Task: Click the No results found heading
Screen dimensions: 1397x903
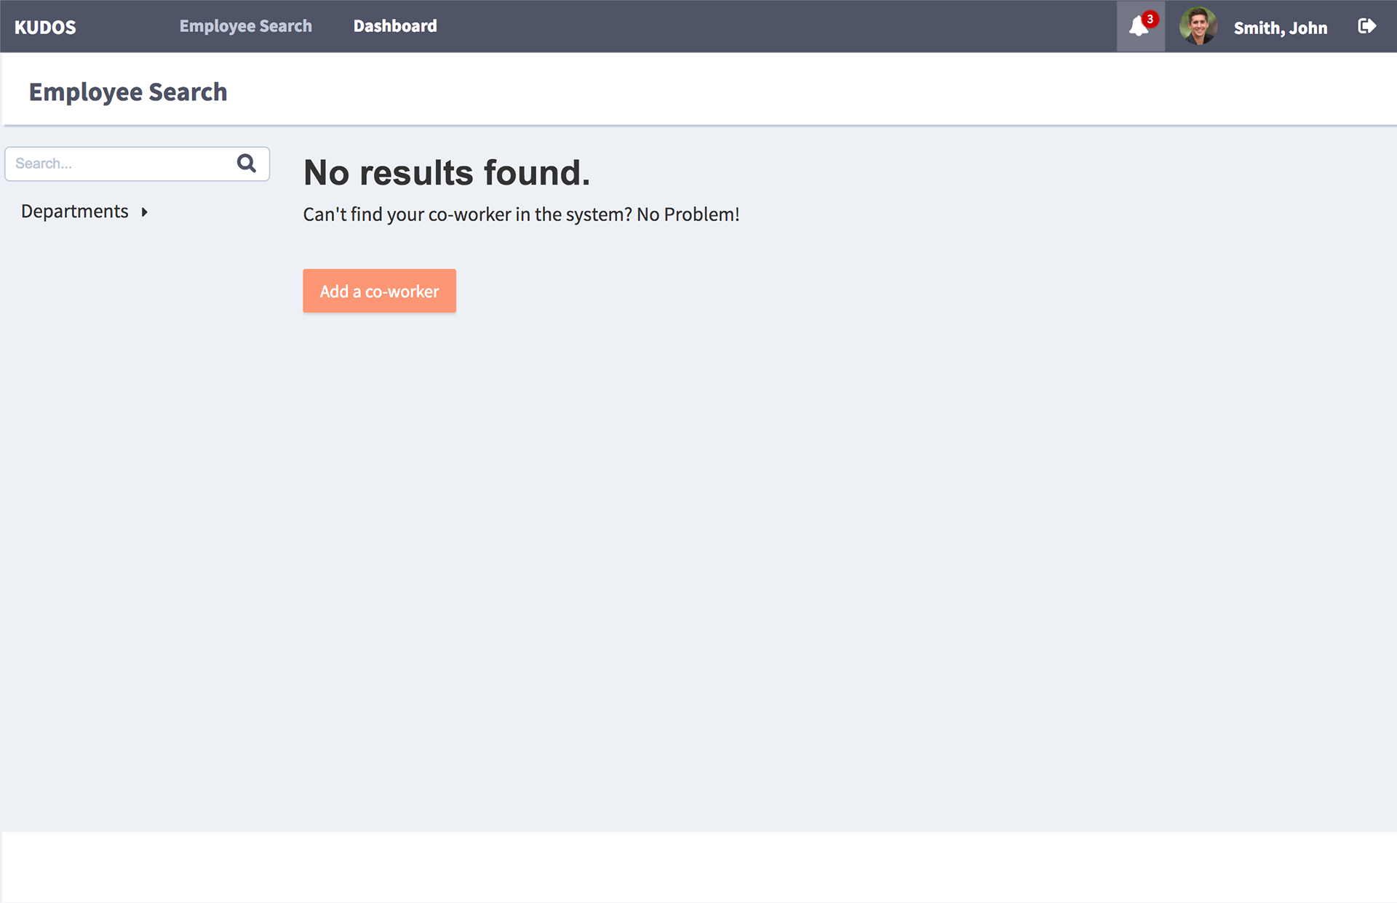Action: [x=446, y=172]
